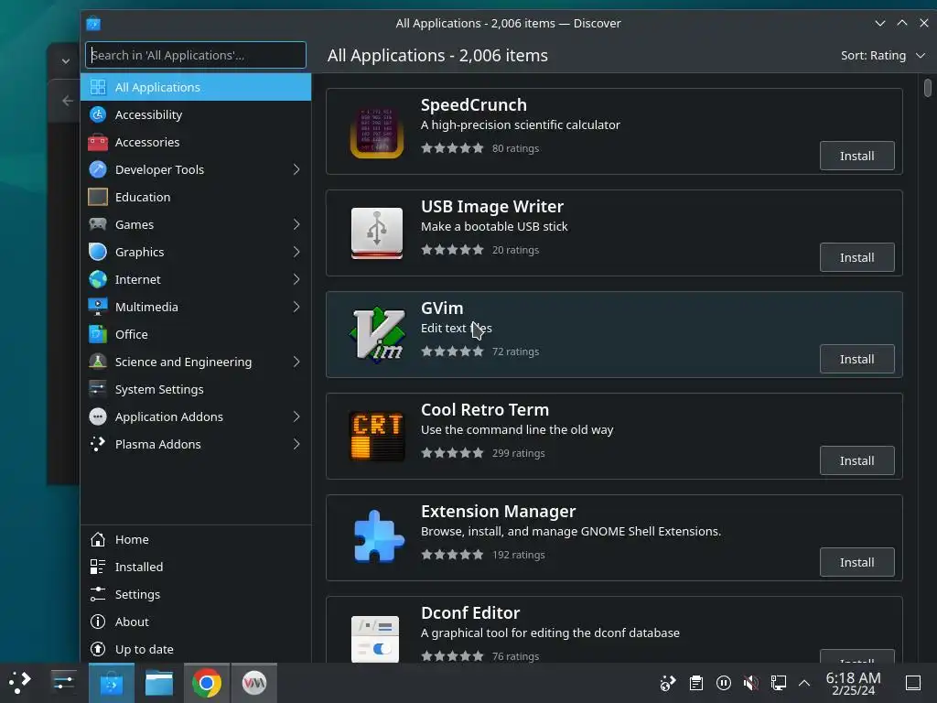The height and width of the screenshot is (703, 937).
Task: Click the Cool Retro Term CRT icon
Action: tap(376, 437)
